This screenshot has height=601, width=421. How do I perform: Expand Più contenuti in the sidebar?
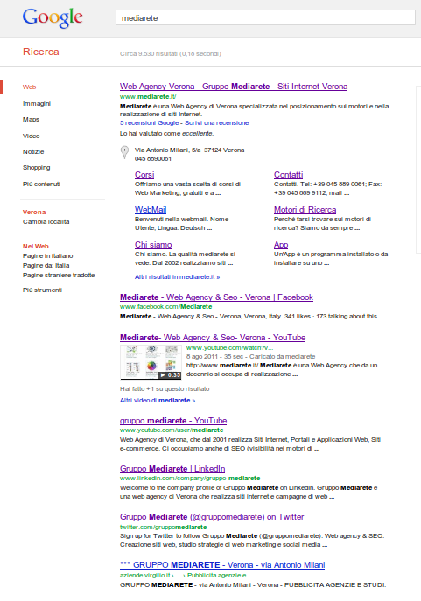point(41,184)
